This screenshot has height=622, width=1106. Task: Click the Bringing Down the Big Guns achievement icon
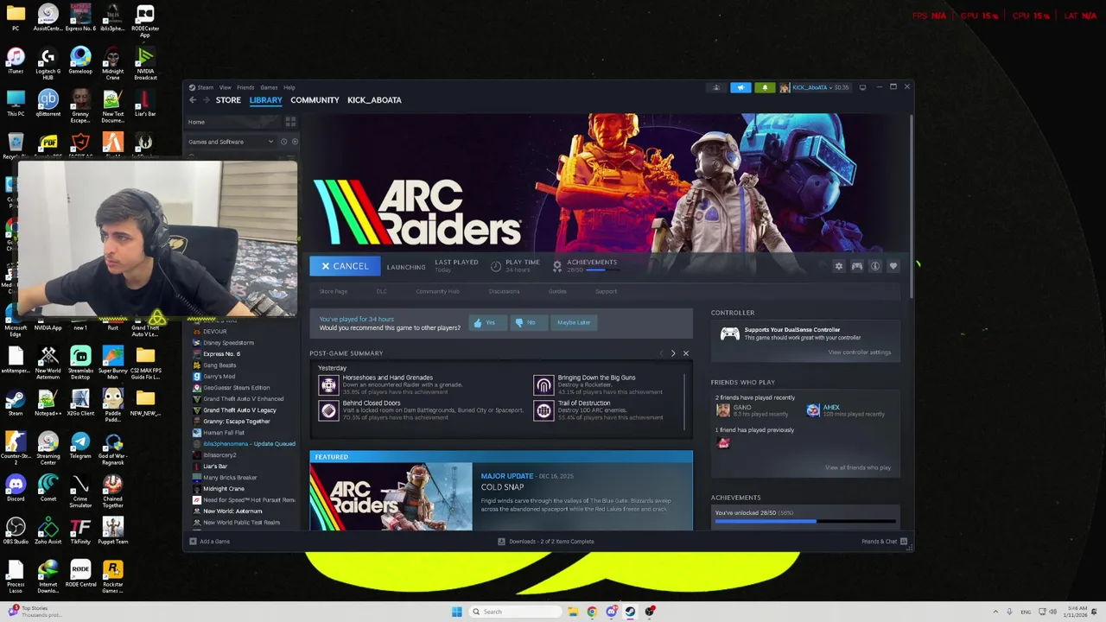coord(543,385)
